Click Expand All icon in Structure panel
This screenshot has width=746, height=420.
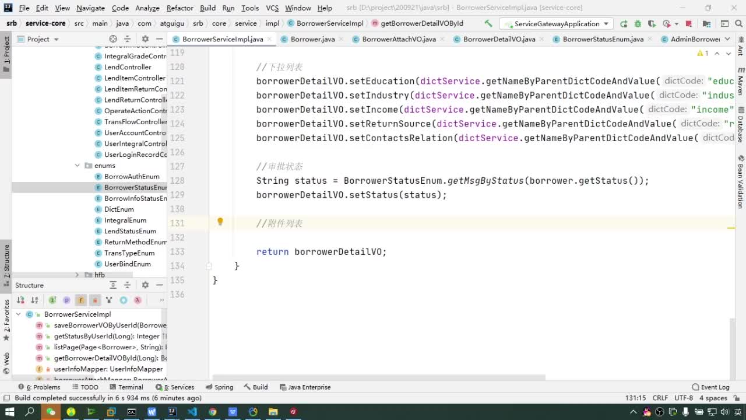tap(113, 285)
